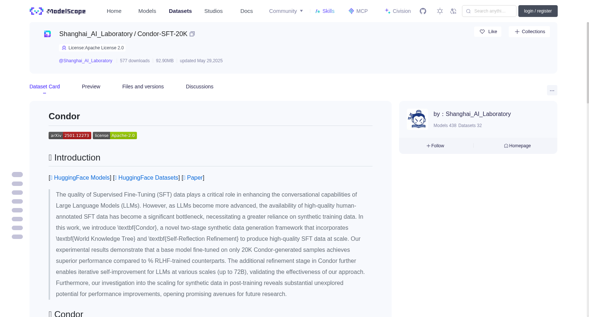Viewport: 589px width, 317px height.
Task: Click the search magnifier icon
Action: pyautogui.click(x=468, y=11)
